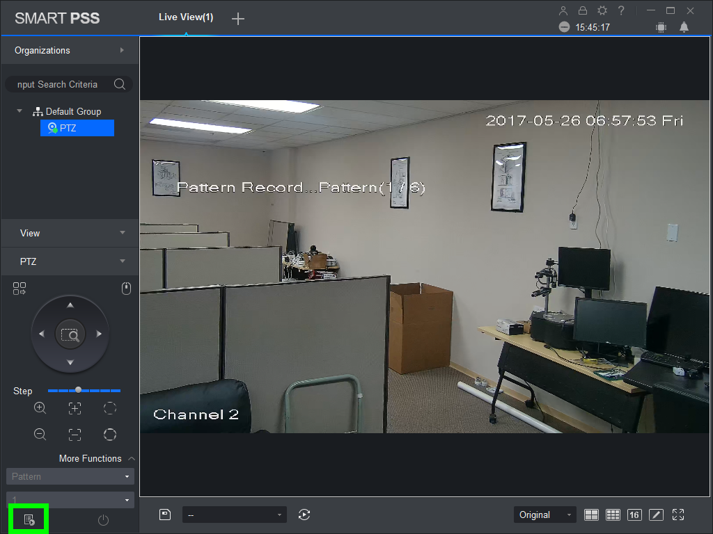Open custom layout edit icon
Image resolution: width=713 pixels, height=534 pixels.
[x=656, y=515]
